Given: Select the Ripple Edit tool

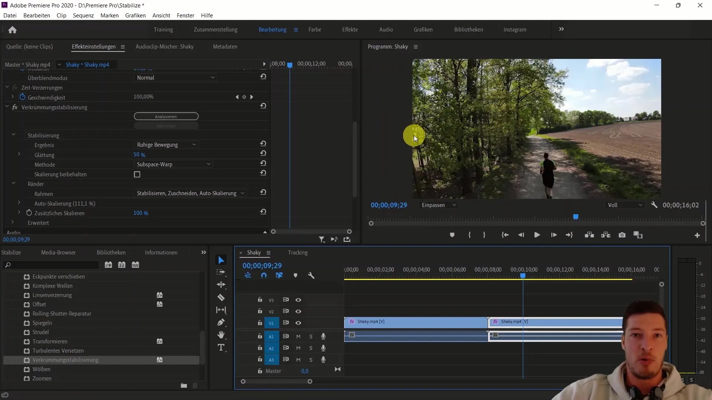Looking at the screenshot, I should (221, 285).
